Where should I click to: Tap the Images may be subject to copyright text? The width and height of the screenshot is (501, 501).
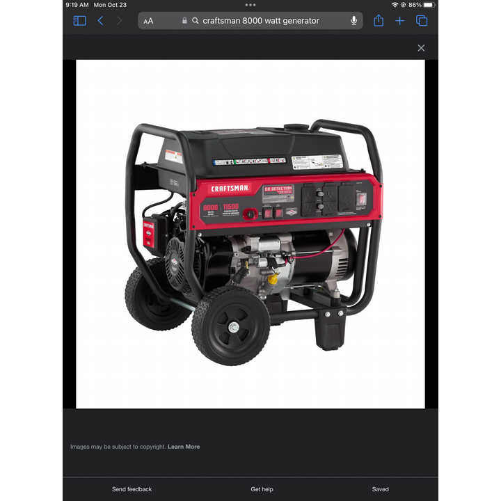coord(118,447)
